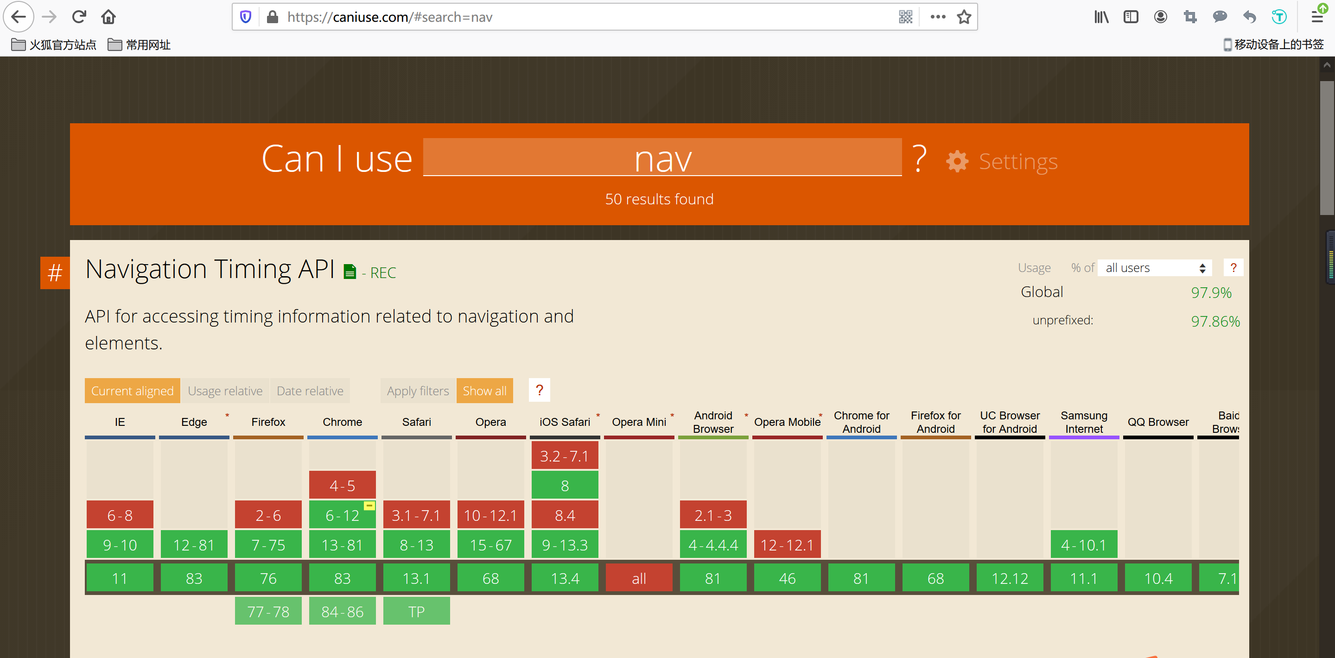Open the all users usage dropdown
Viewport: 1335px width, 658px height.
point(1155,268)
